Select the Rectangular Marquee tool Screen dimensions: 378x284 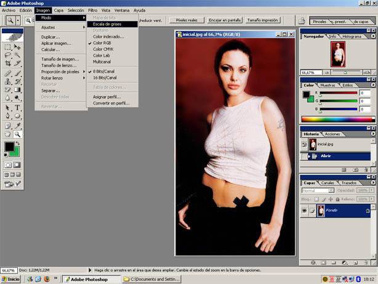click(9, 46)
